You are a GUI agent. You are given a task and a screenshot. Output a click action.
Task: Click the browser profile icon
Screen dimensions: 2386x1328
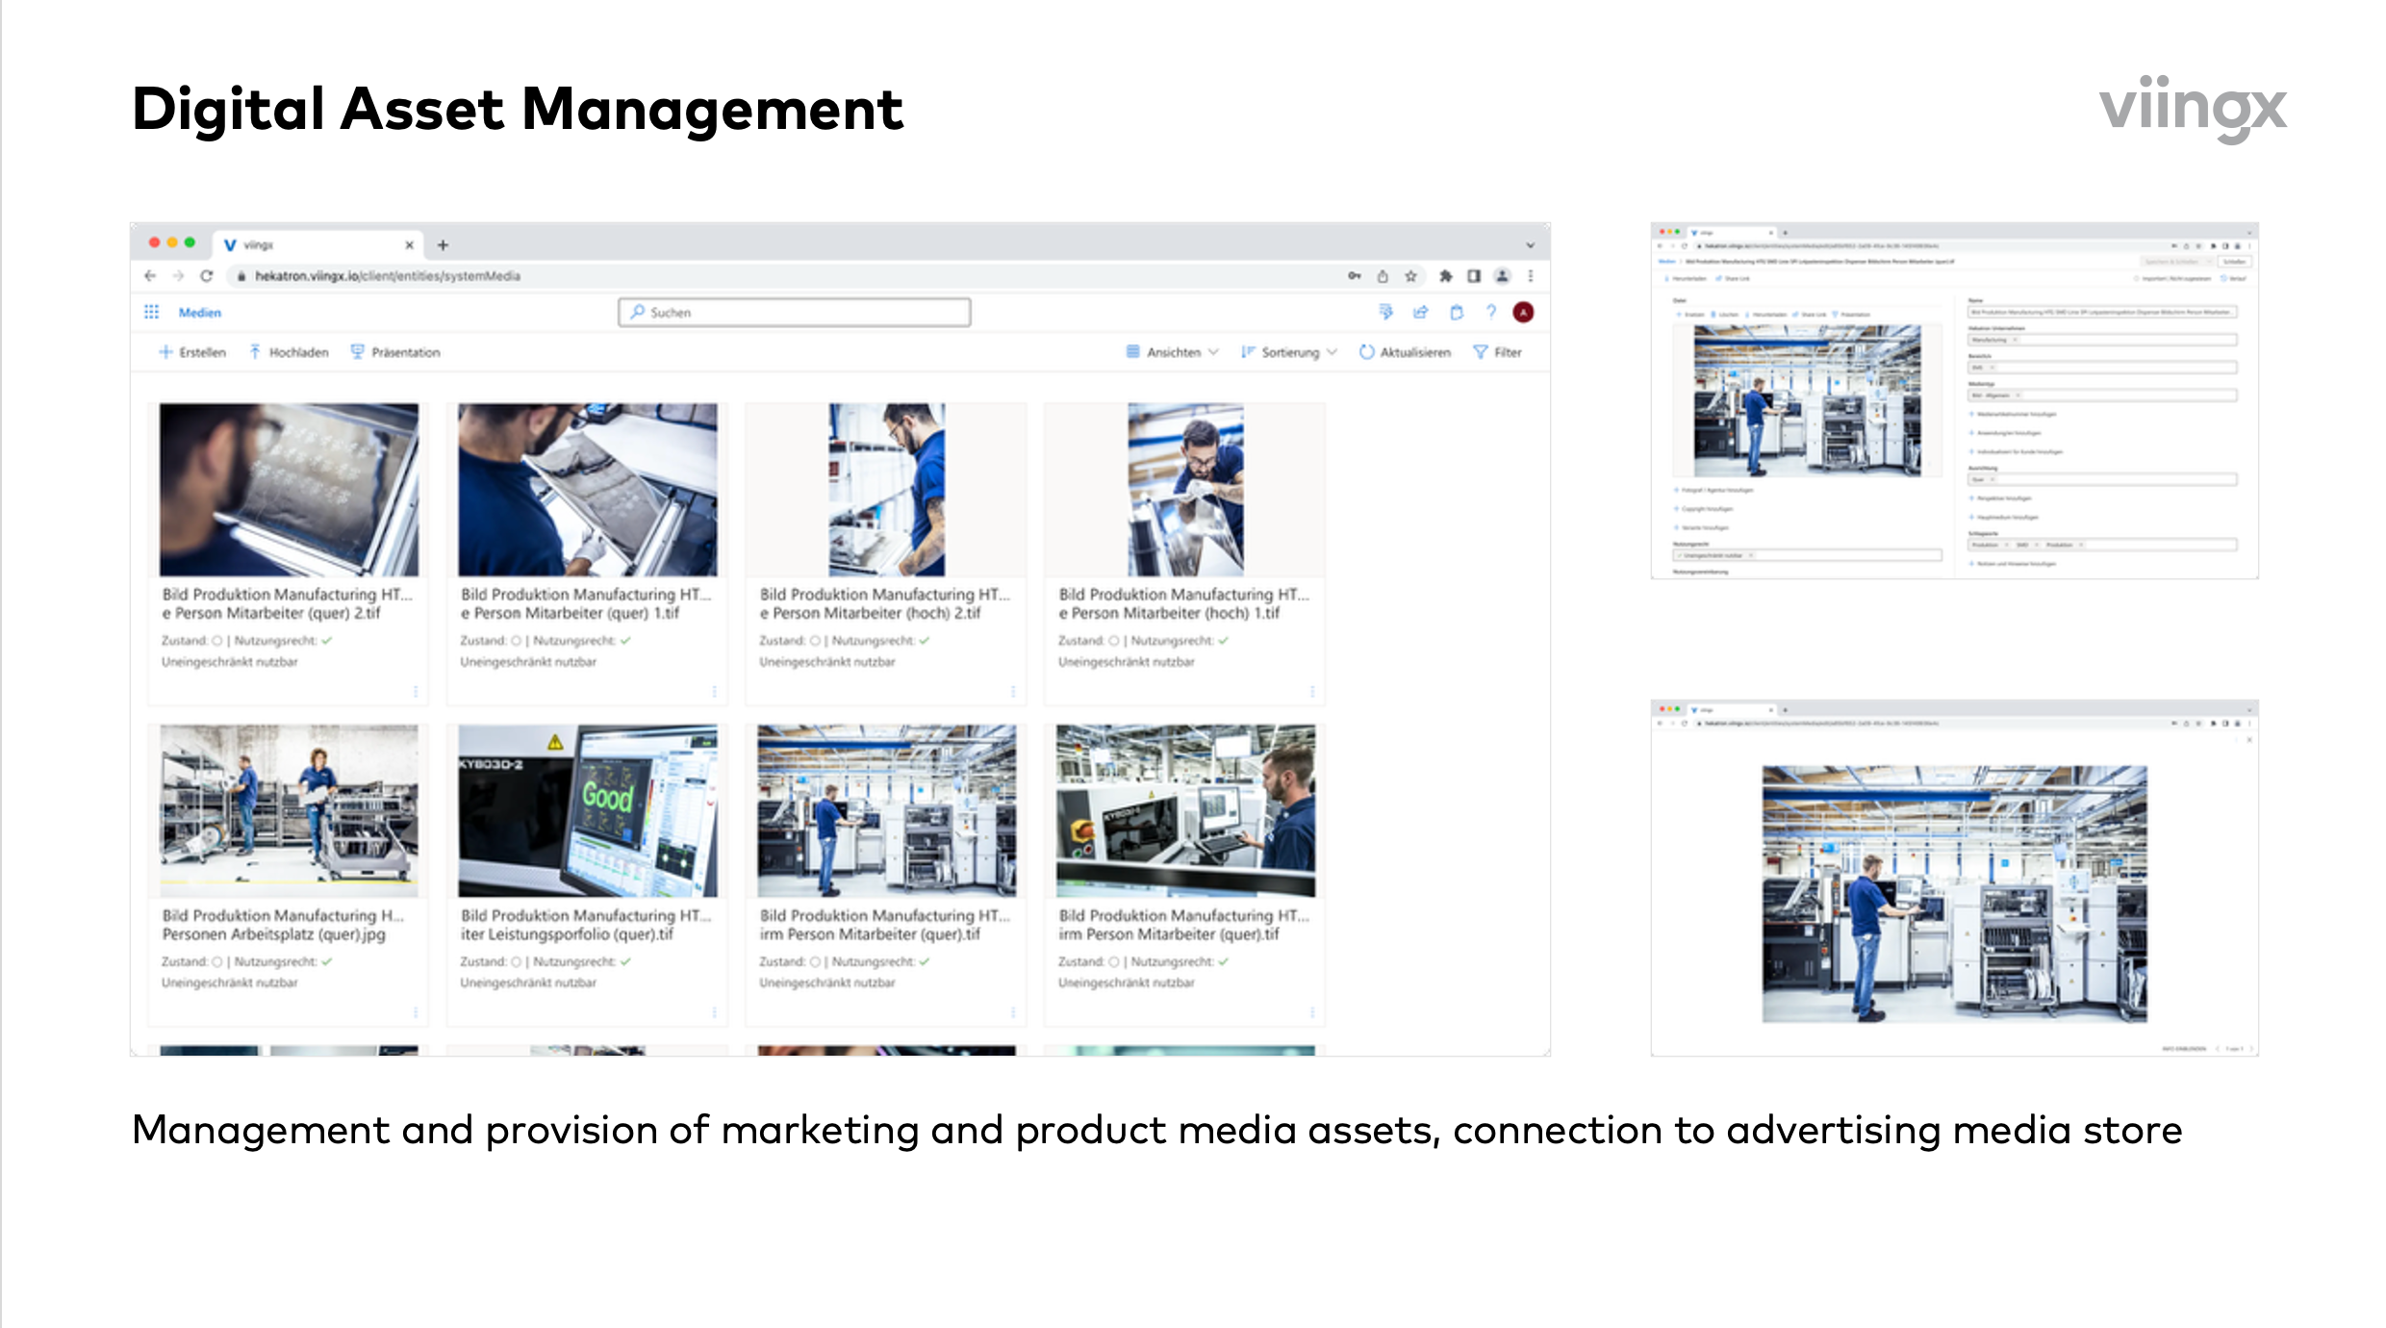pyautogui.click(x=1502, y=276)
